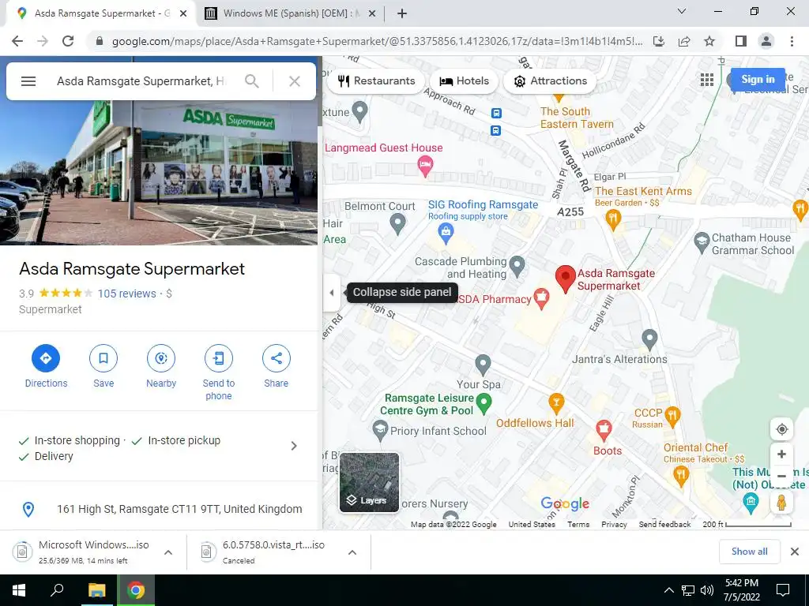Screen dimensions: 809x606
Task: Click the Maps search input field
Action: [x=141, y=81]
